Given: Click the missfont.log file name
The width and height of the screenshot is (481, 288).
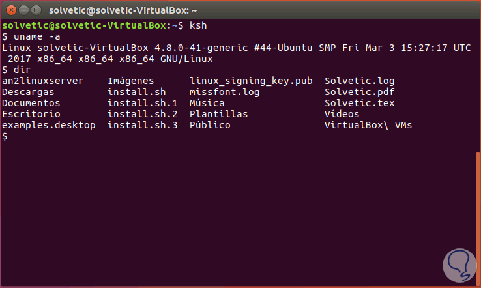Looking at the screenshot, I should coord(224,92).
